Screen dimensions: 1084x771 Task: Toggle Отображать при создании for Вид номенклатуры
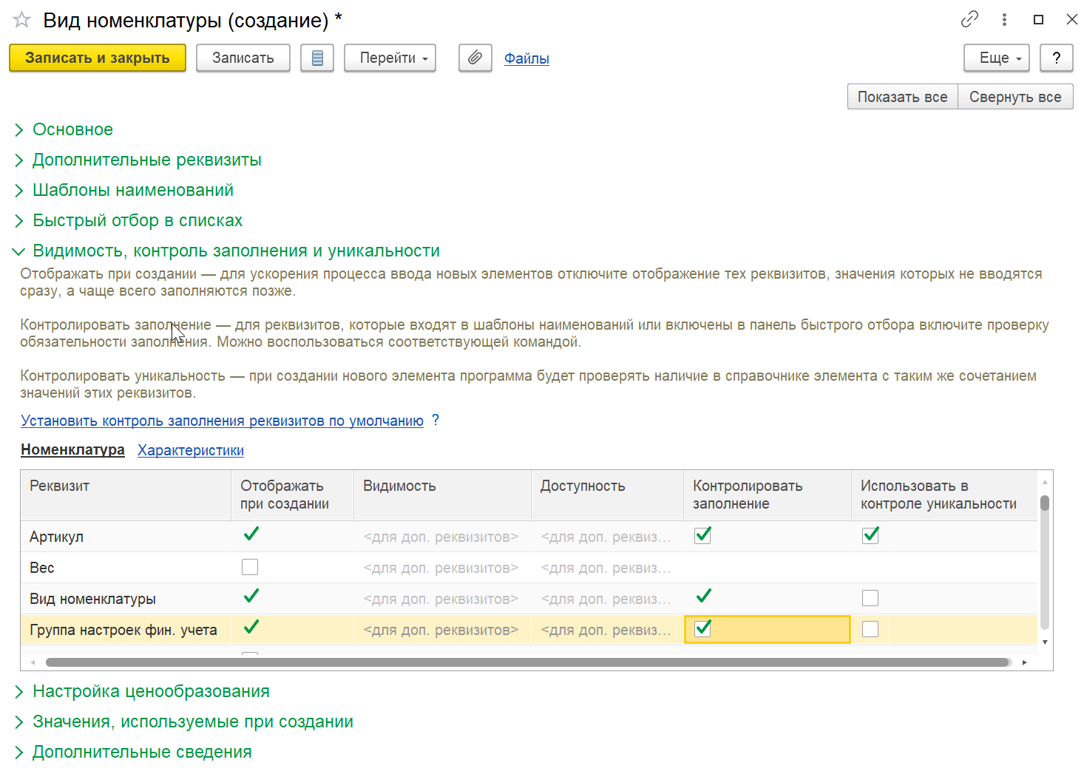click(x=251, y=597)
